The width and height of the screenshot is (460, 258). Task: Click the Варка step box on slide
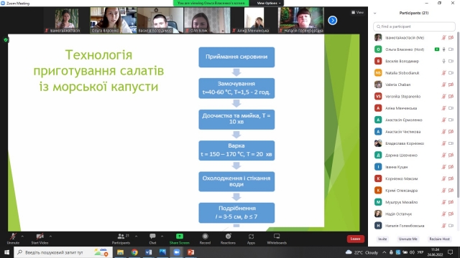(x=236, y=150)
